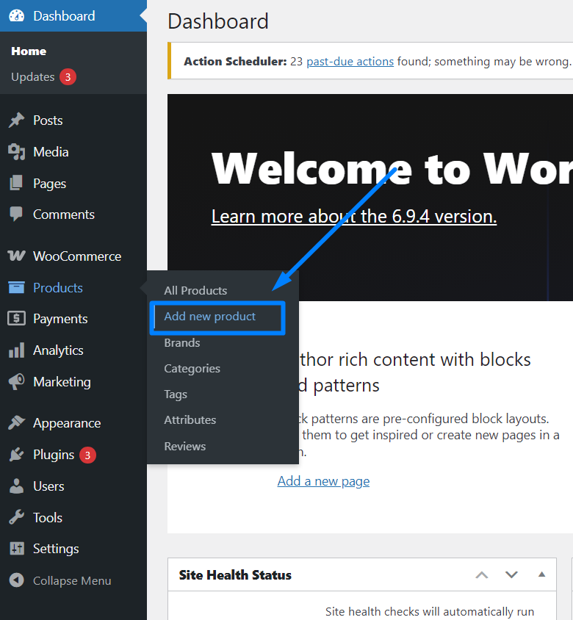573x620 pixels.
Task: Toggle the Site Health Status panel
Action: pos(541,574)
